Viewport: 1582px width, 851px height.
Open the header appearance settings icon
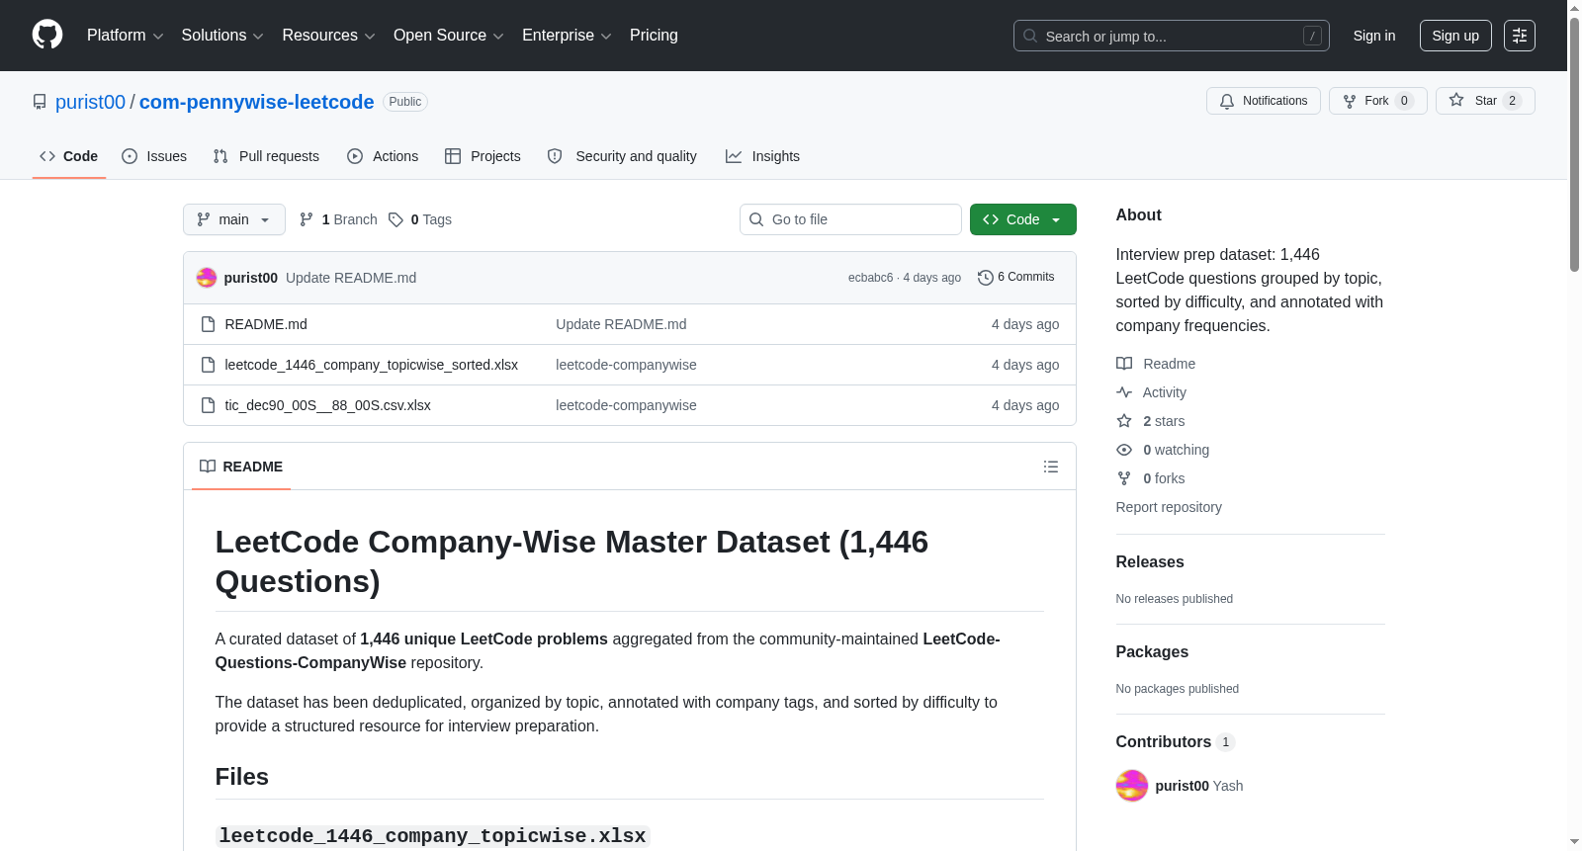pos(1519,36)
